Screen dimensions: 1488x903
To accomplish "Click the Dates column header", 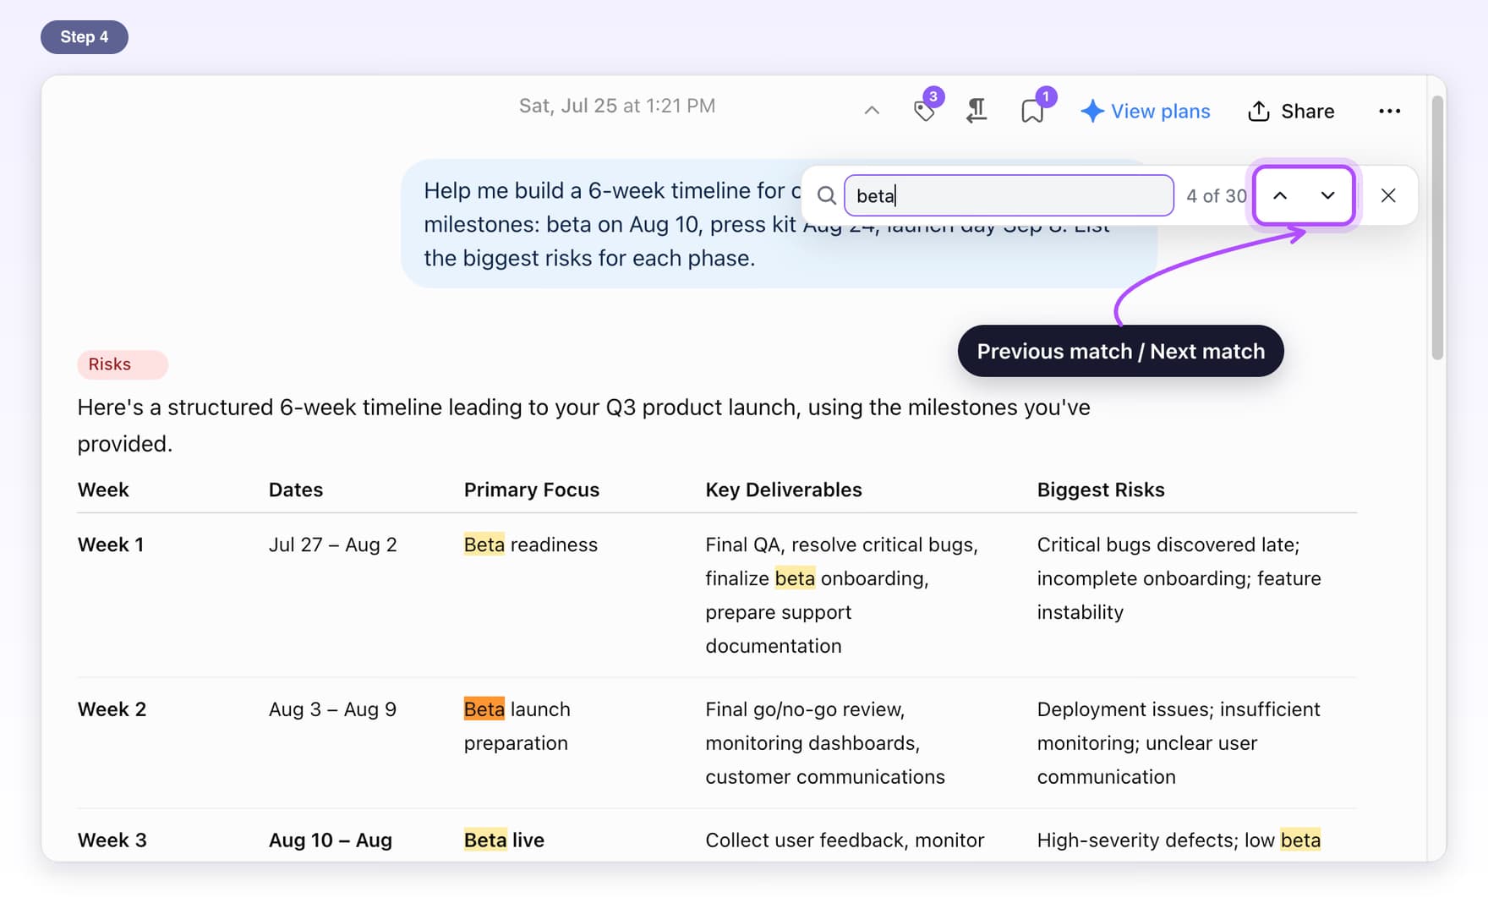I will tap(296, 490).
